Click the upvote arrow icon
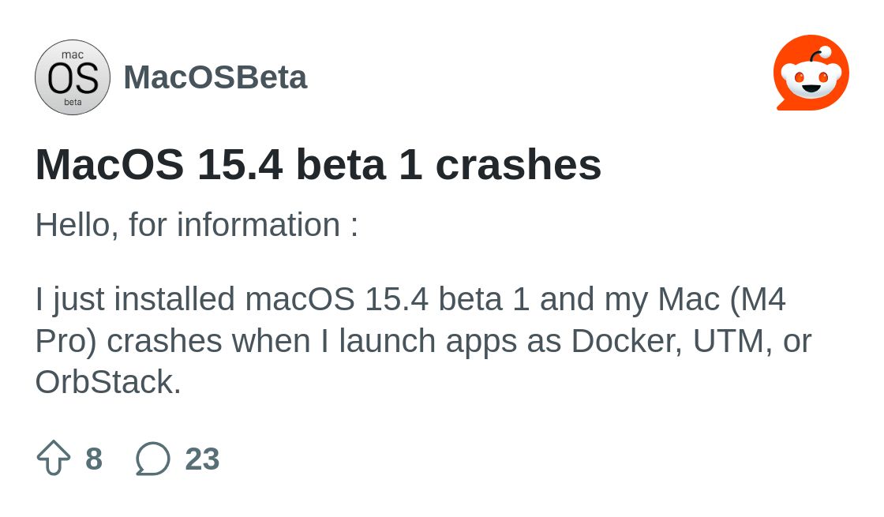This screenshot has height=517, width=884. 54,458
